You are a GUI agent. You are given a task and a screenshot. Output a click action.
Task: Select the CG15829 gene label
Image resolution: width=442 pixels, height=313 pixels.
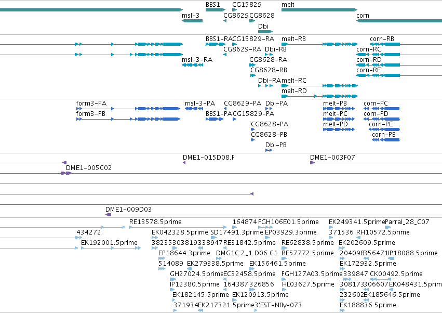[x=247, y=5]
